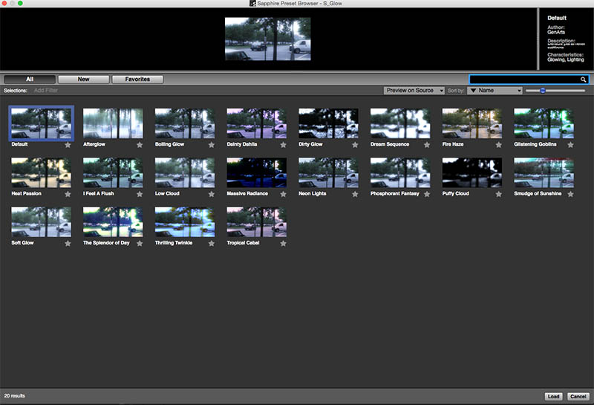Open the Sort by Name dropdown
The image size is (594, 405).
tap(495, 90)
